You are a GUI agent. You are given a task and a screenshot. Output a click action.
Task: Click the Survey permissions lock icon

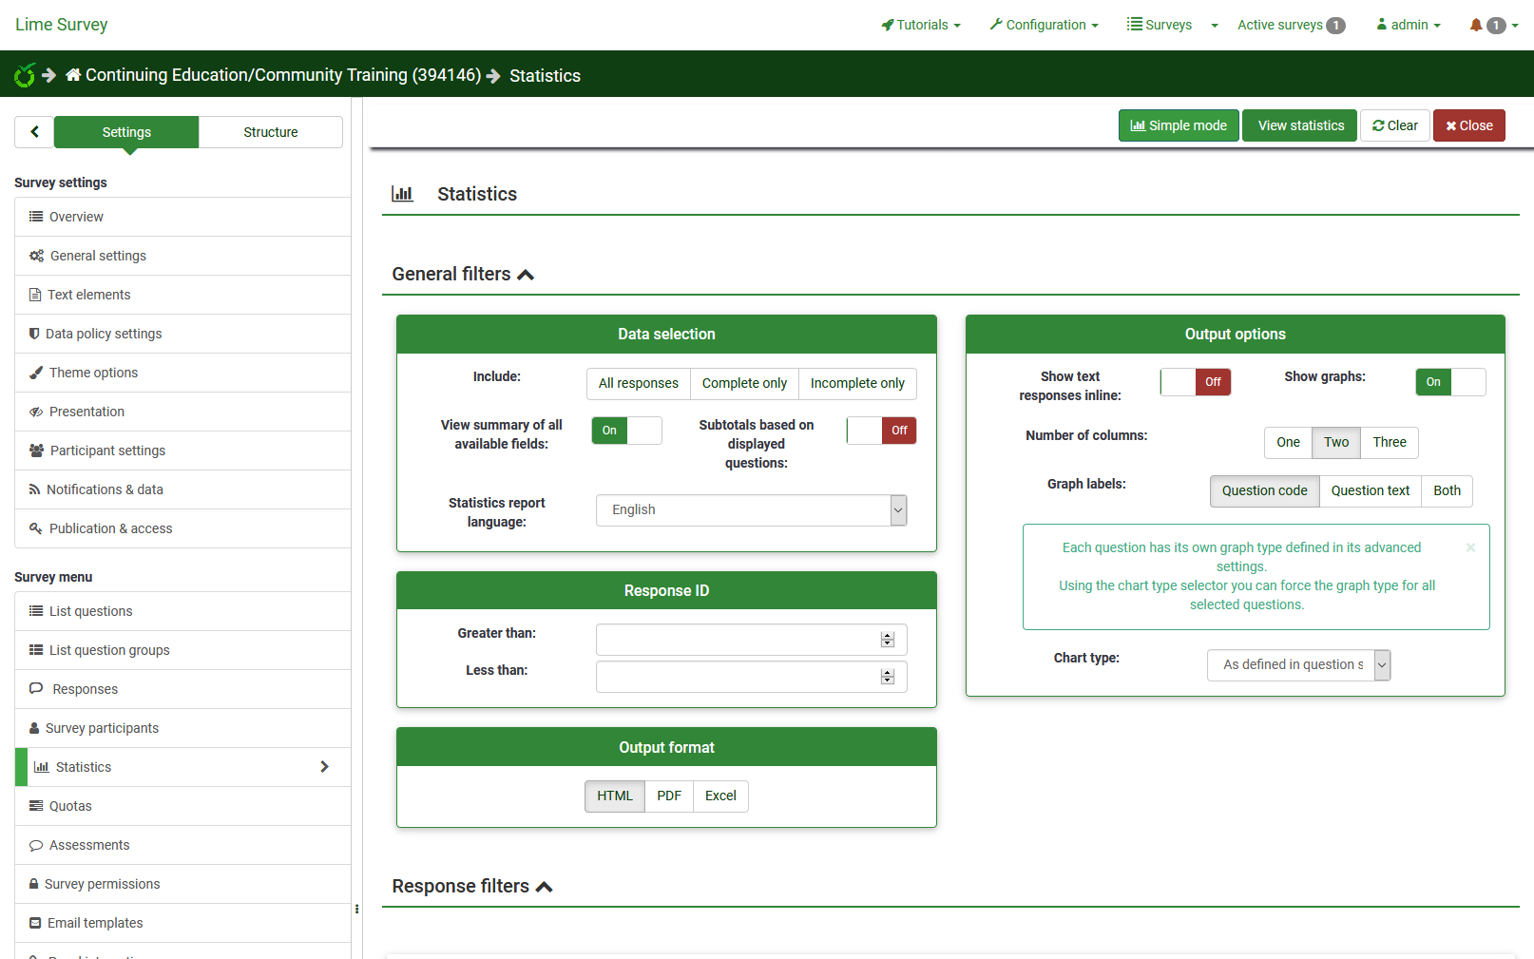click(x=34, y=884)
